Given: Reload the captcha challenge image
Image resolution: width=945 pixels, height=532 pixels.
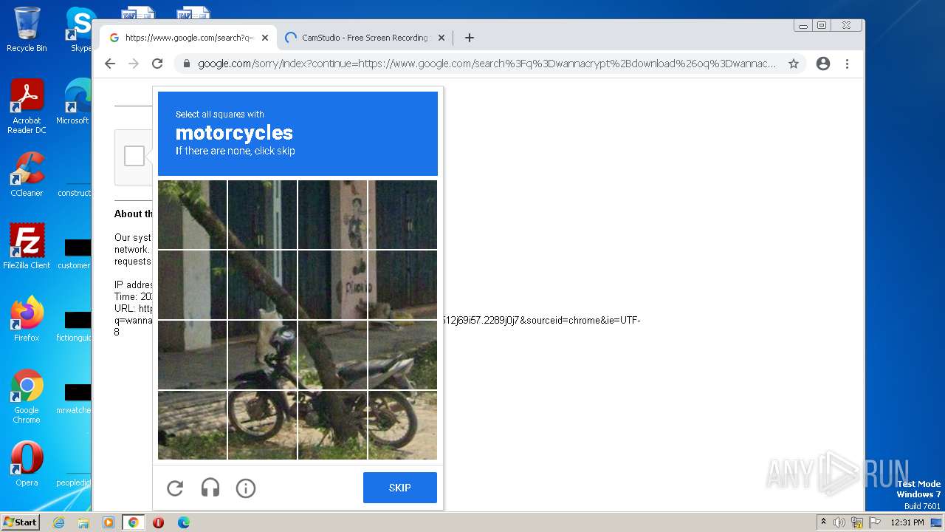Looking at the screenshot, I should point(175,488).
